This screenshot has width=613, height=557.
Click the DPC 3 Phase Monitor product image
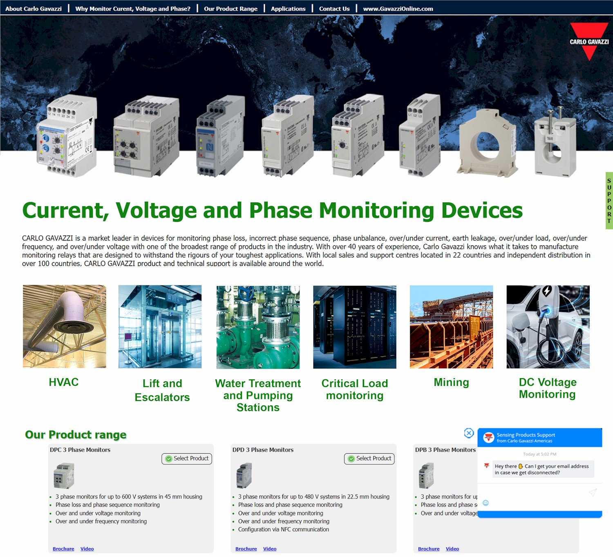tap(64, 476)
